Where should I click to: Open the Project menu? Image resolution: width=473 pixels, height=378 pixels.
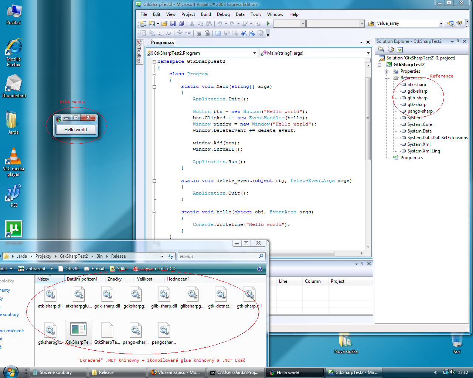[188, 14]
